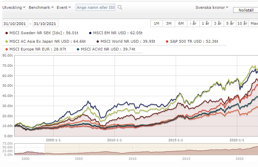
Task: Click the MSCI World NR USD color dot
Action: tap(98, 42)
